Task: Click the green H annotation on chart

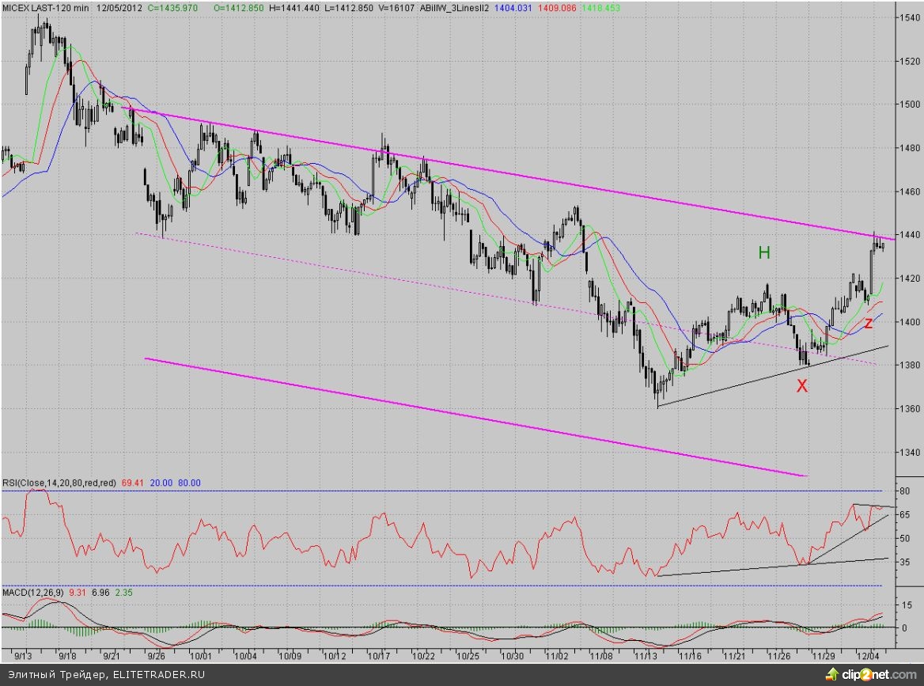Action: 764,252
